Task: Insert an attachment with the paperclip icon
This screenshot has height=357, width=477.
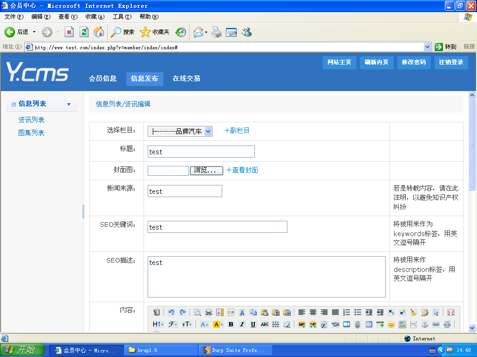Action: coord(357,324)
